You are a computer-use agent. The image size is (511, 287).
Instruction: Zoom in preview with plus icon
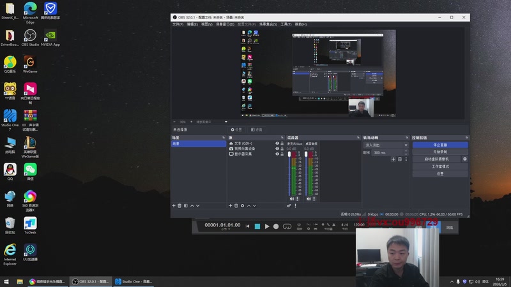(191, 122)
